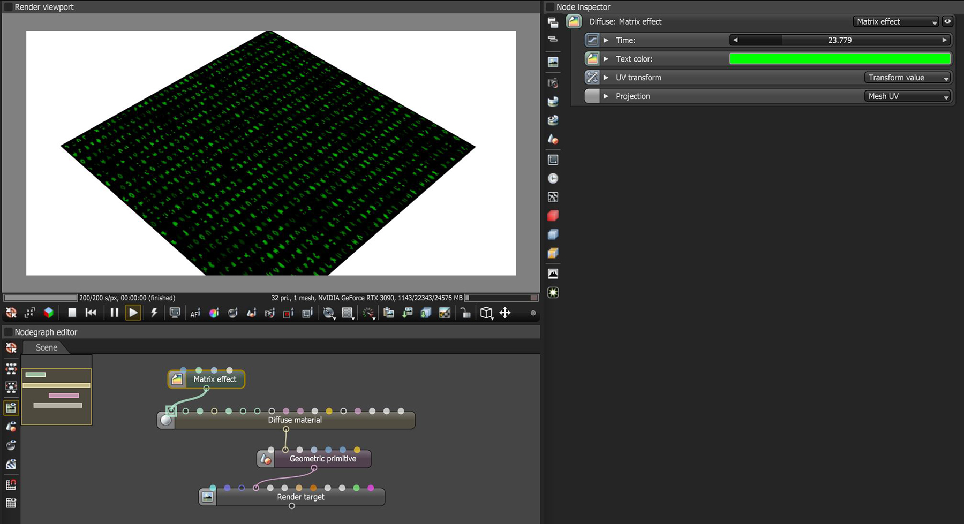Expand the UV transform parameter row
Image resolution: width=964 pixels, height=524 pixels.
pyautogui.click(x=606, y=78)
